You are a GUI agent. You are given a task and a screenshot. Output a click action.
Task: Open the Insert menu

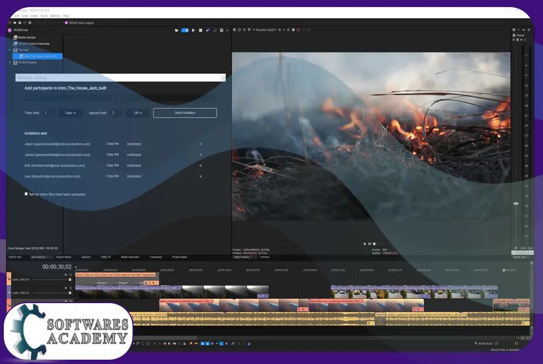(34, 16)
